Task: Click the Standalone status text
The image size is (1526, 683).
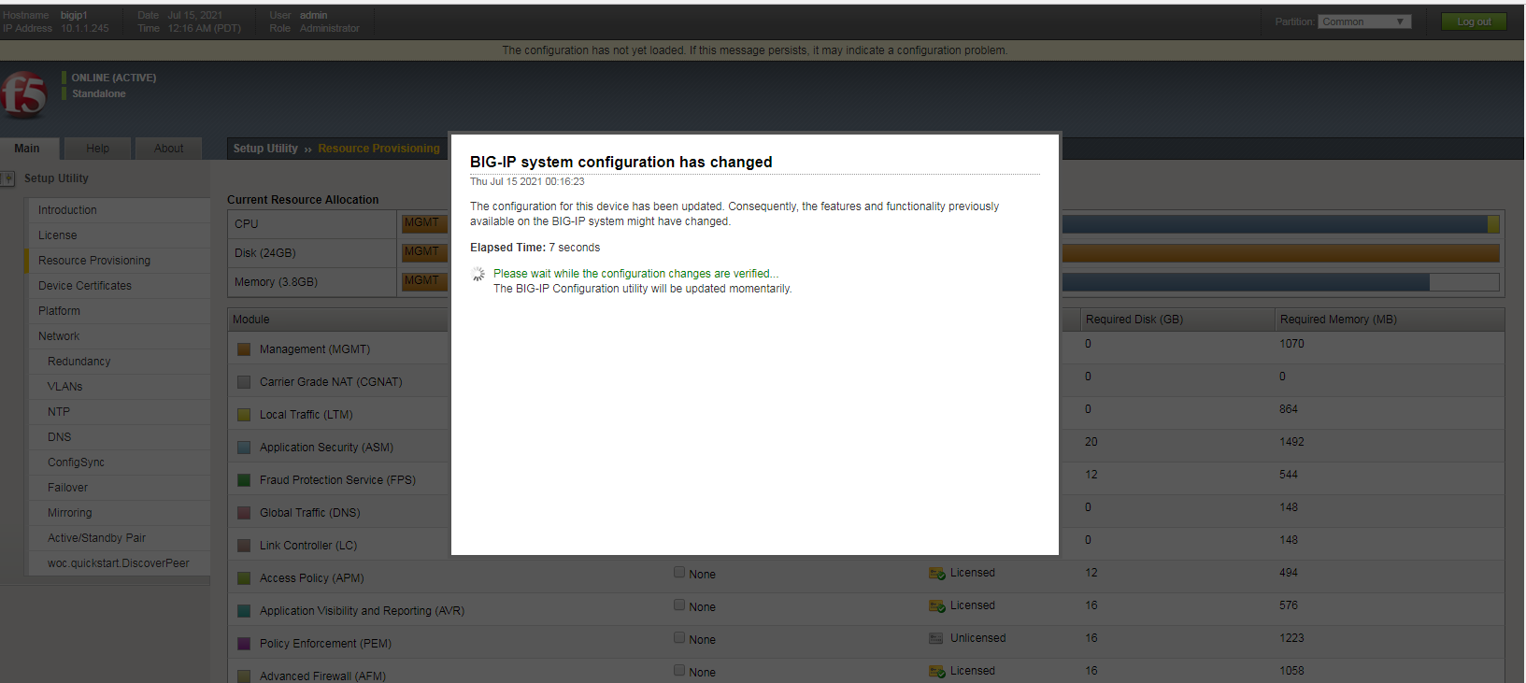Action: click(x=99, y=93)
